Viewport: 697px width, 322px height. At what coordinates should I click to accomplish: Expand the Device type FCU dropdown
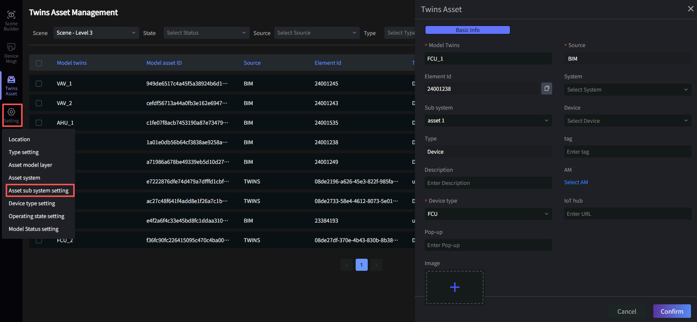click(488, 214)
